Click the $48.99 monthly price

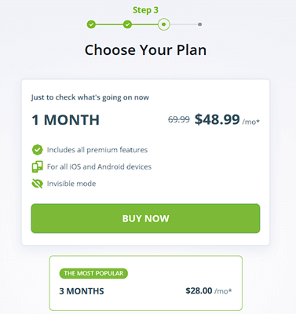(x=217, y=119)
